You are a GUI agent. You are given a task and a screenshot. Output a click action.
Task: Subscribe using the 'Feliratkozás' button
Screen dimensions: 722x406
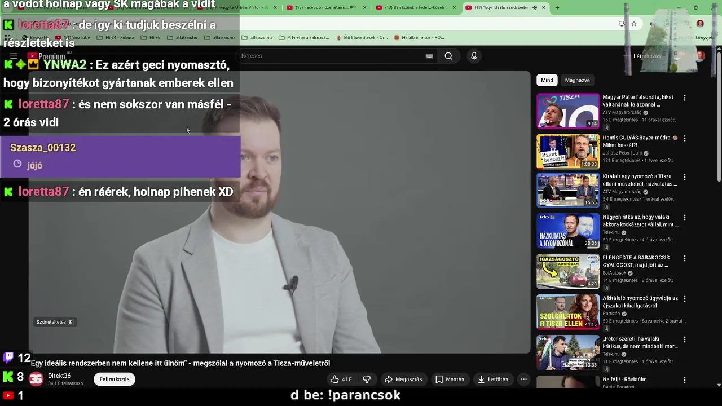tap(115, 379)
